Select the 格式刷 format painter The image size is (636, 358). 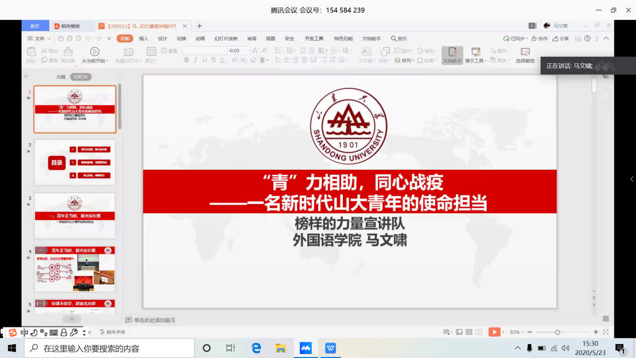tap(68, 55)
